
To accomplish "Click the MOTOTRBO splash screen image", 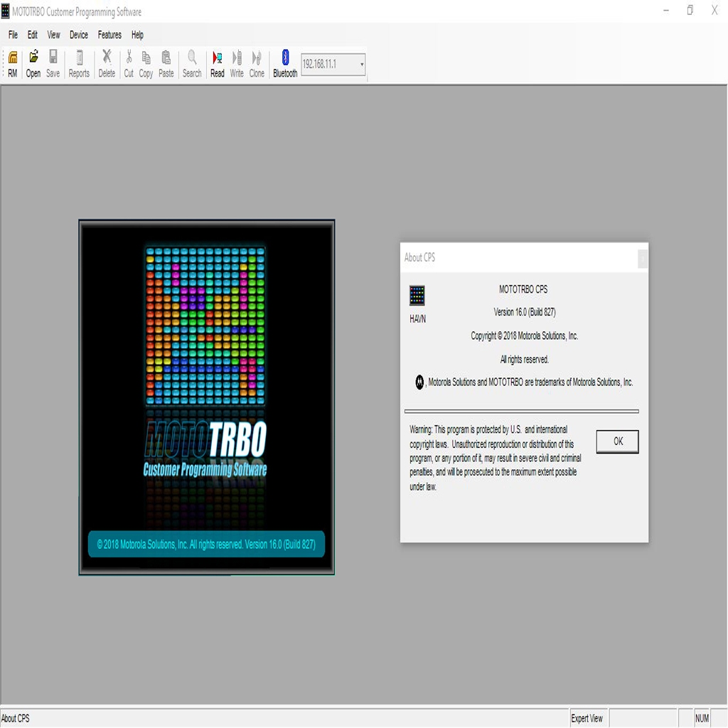I will pyautogui.click(x=206, y=397).
